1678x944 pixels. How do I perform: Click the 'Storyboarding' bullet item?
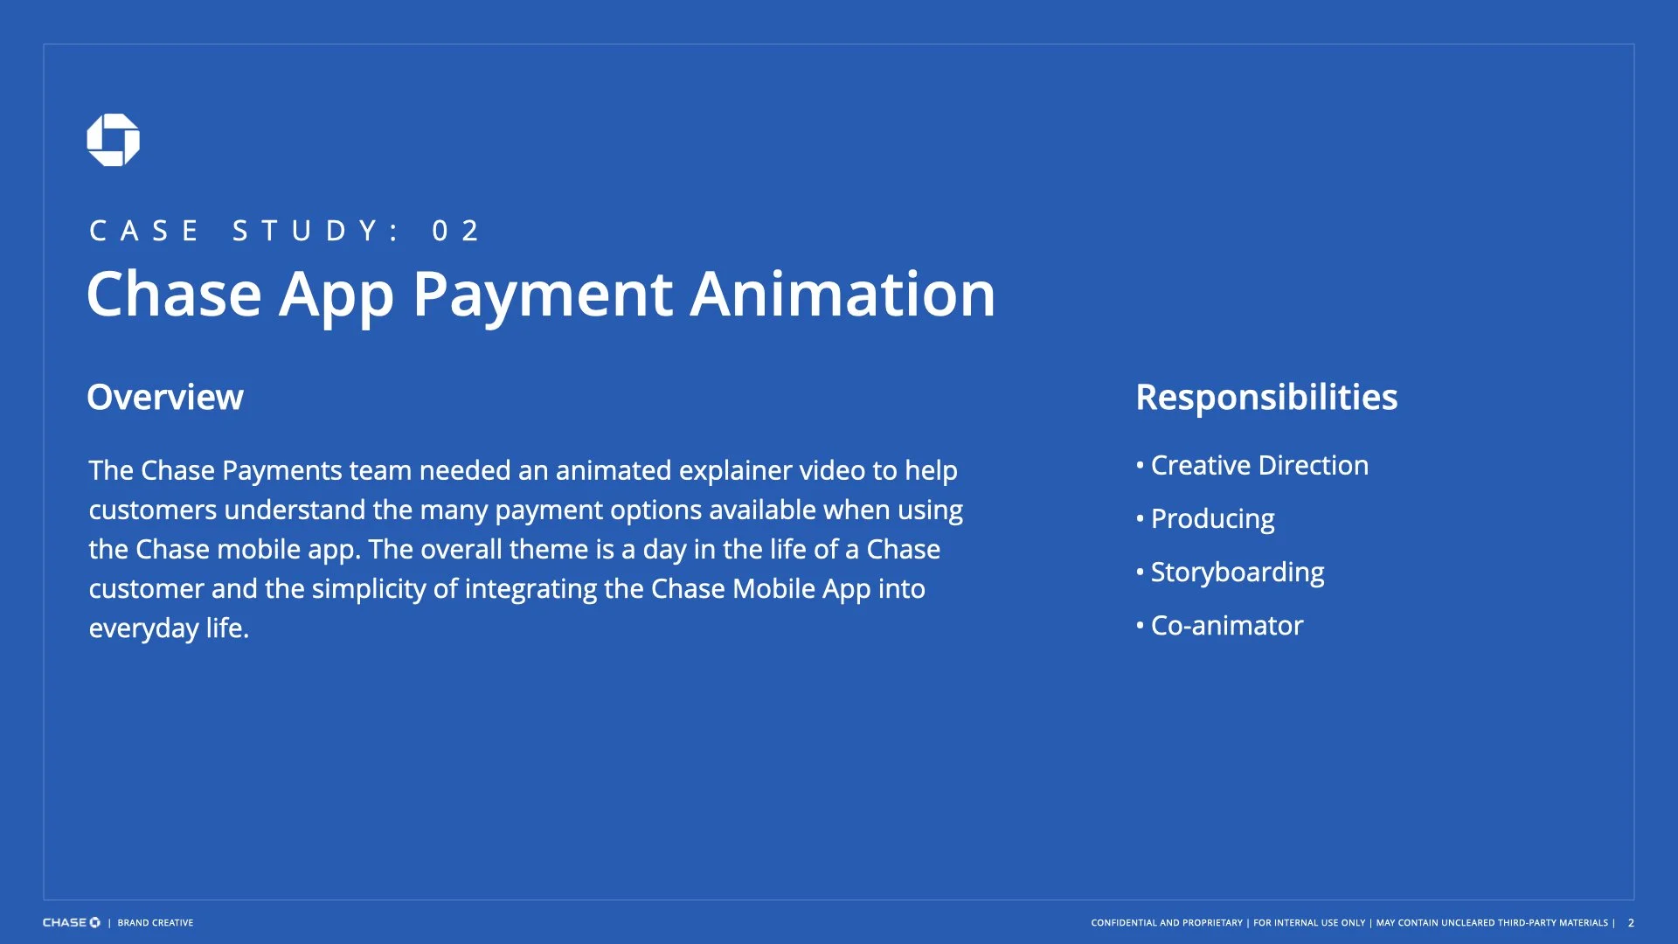tap(1230, 573)
